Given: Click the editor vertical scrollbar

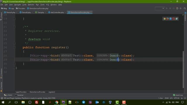Looking at the screenshot, I should click(x=183, y=69).
